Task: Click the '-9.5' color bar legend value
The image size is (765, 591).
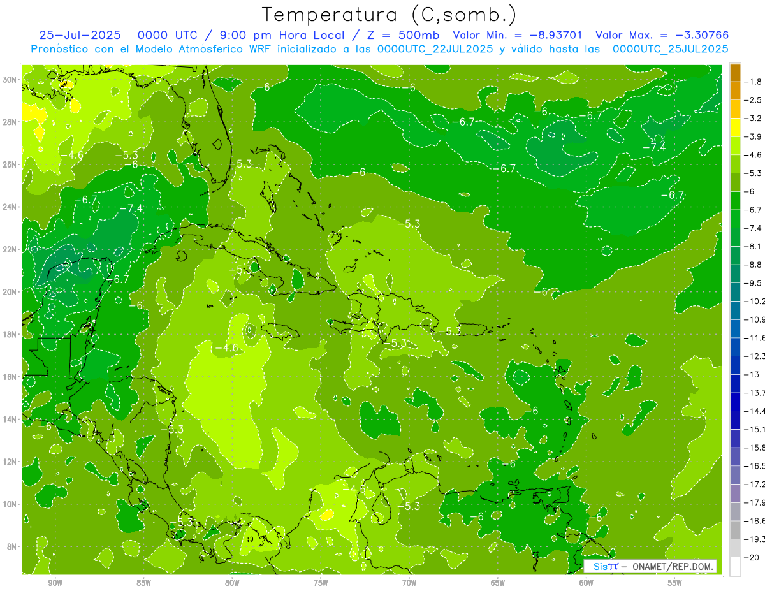Action: (x=754, y=282)
